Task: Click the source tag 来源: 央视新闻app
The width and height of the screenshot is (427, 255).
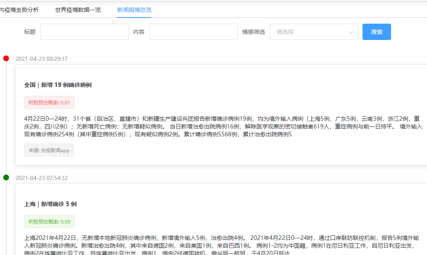Action: (49, 150)
